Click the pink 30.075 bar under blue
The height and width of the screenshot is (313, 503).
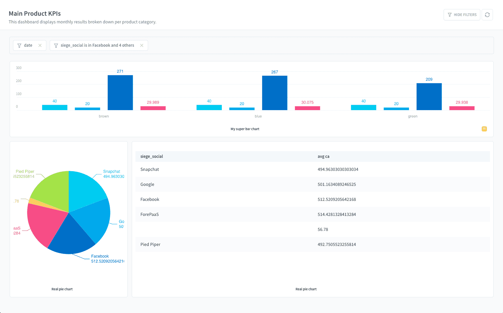point(308,108)
